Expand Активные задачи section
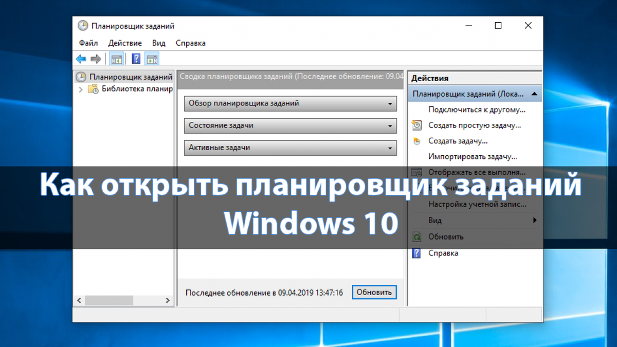Image resolution: width=617 pixels, height=347 pixels. (390, 148)
